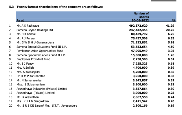
Task: Select 'Dr. K M P Karunaratne'
Action: coord(31,76)
